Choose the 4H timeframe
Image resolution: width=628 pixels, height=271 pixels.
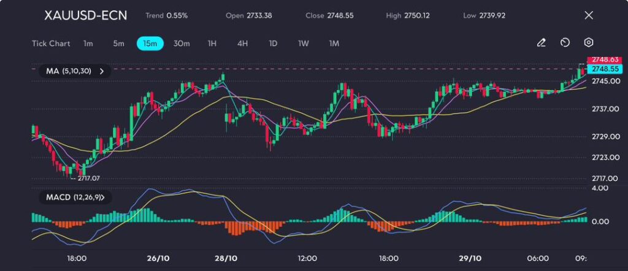point(242,44)
